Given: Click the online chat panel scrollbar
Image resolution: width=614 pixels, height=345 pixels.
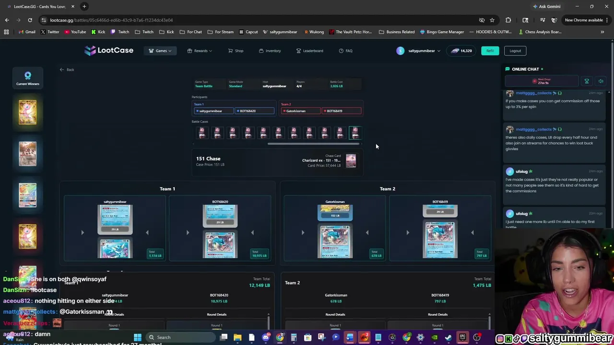Looking at the screenshot, I should coord(609,158).
